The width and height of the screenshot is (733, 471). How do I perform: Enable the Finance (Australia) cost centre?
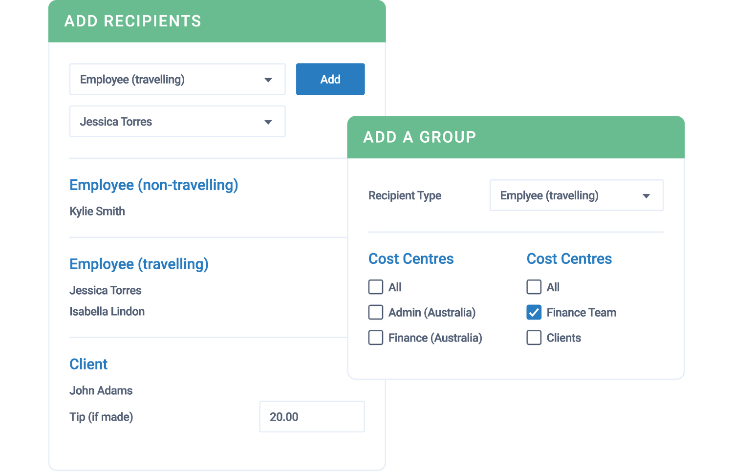pyautogui.click(x=375, y=338)
